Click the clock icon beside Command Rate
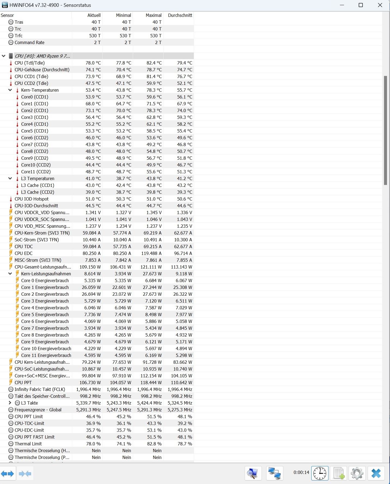This screenshot has height=484, width=390. 11,42
